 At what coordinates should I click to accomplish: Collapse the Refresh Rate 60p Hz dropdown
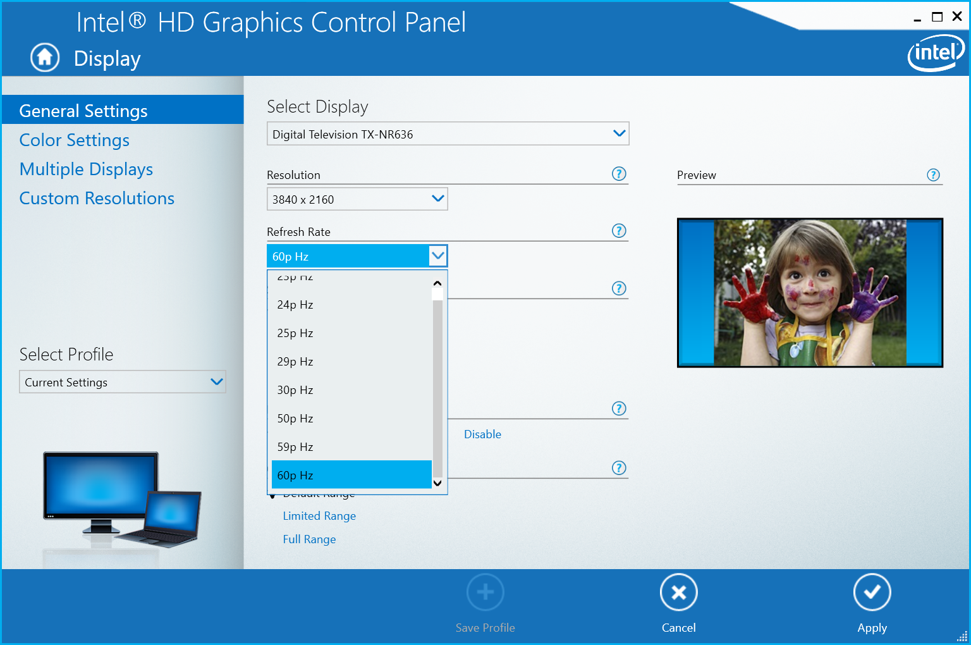pyautogui.click(x=357, y=256)
